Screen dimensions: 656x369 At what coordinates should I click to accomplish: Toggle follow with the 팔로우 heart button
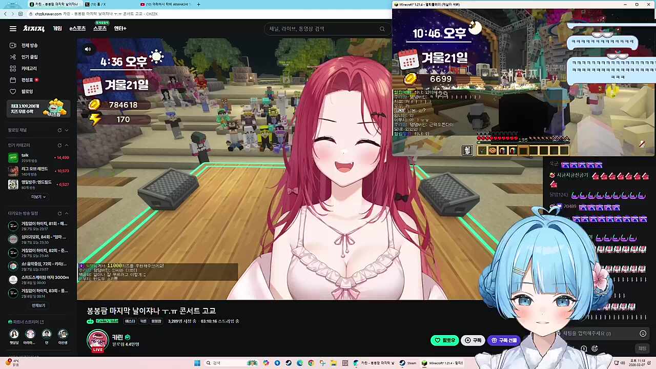pos(445,340)
